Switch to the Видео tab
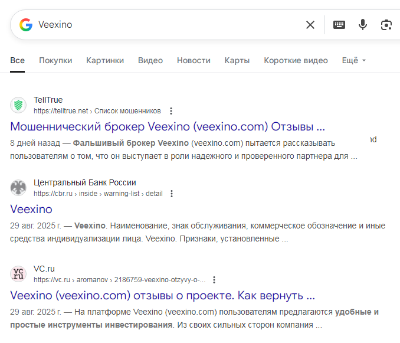400x343 pixels. (x=150, y=60)
